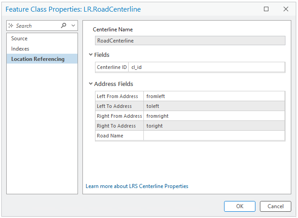
Task: Click the Centerline Name field RoadCenterline
Action: [x=190, y=41]
